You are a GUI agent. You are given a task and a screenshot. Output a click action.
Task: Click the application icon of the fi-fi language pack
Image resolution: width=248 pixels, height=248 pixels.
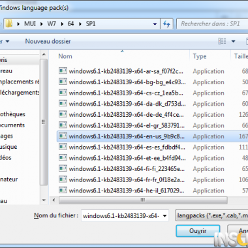[63, 168]
